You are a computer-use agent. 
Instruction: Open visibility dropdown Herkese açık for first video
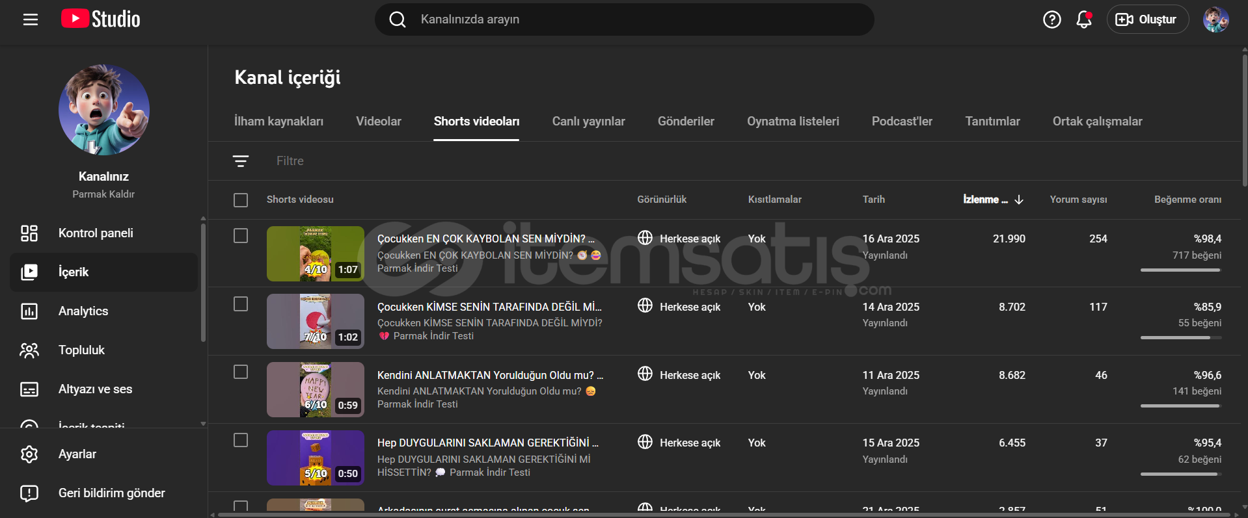point(679,239)
